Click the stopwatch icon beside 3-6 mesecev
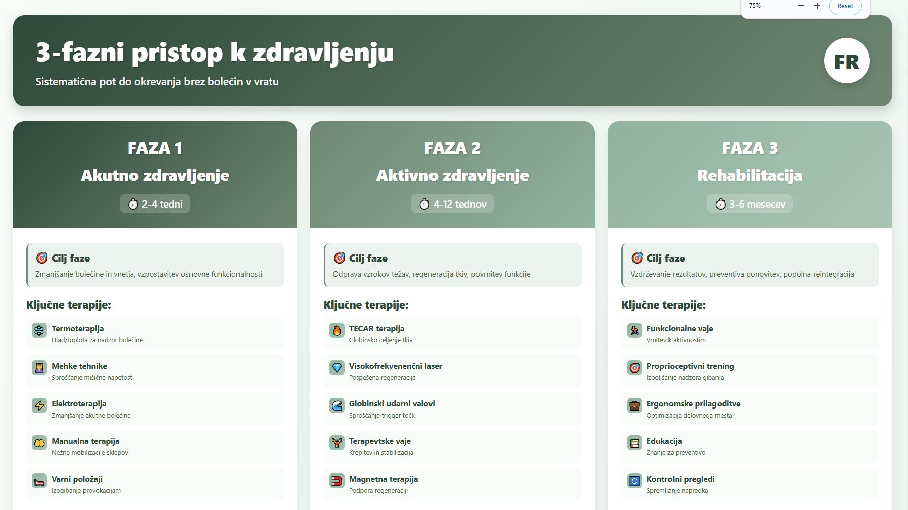 pos(721,204)
